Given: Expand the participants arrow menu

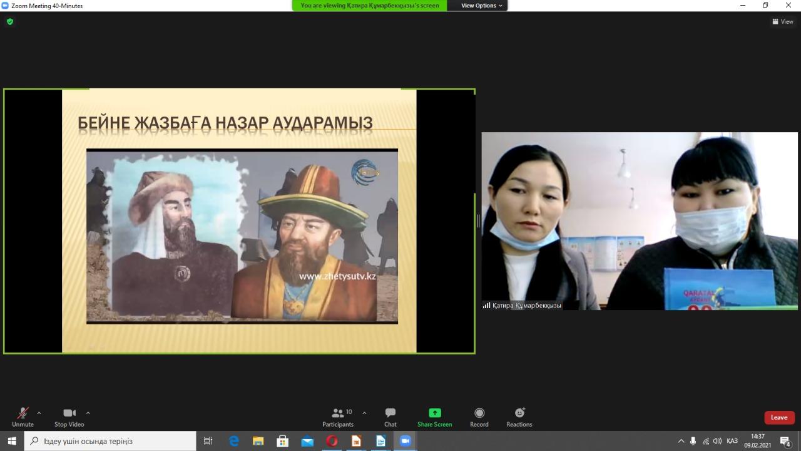Looking at the screenshot, I should click(x=364, y=413).
